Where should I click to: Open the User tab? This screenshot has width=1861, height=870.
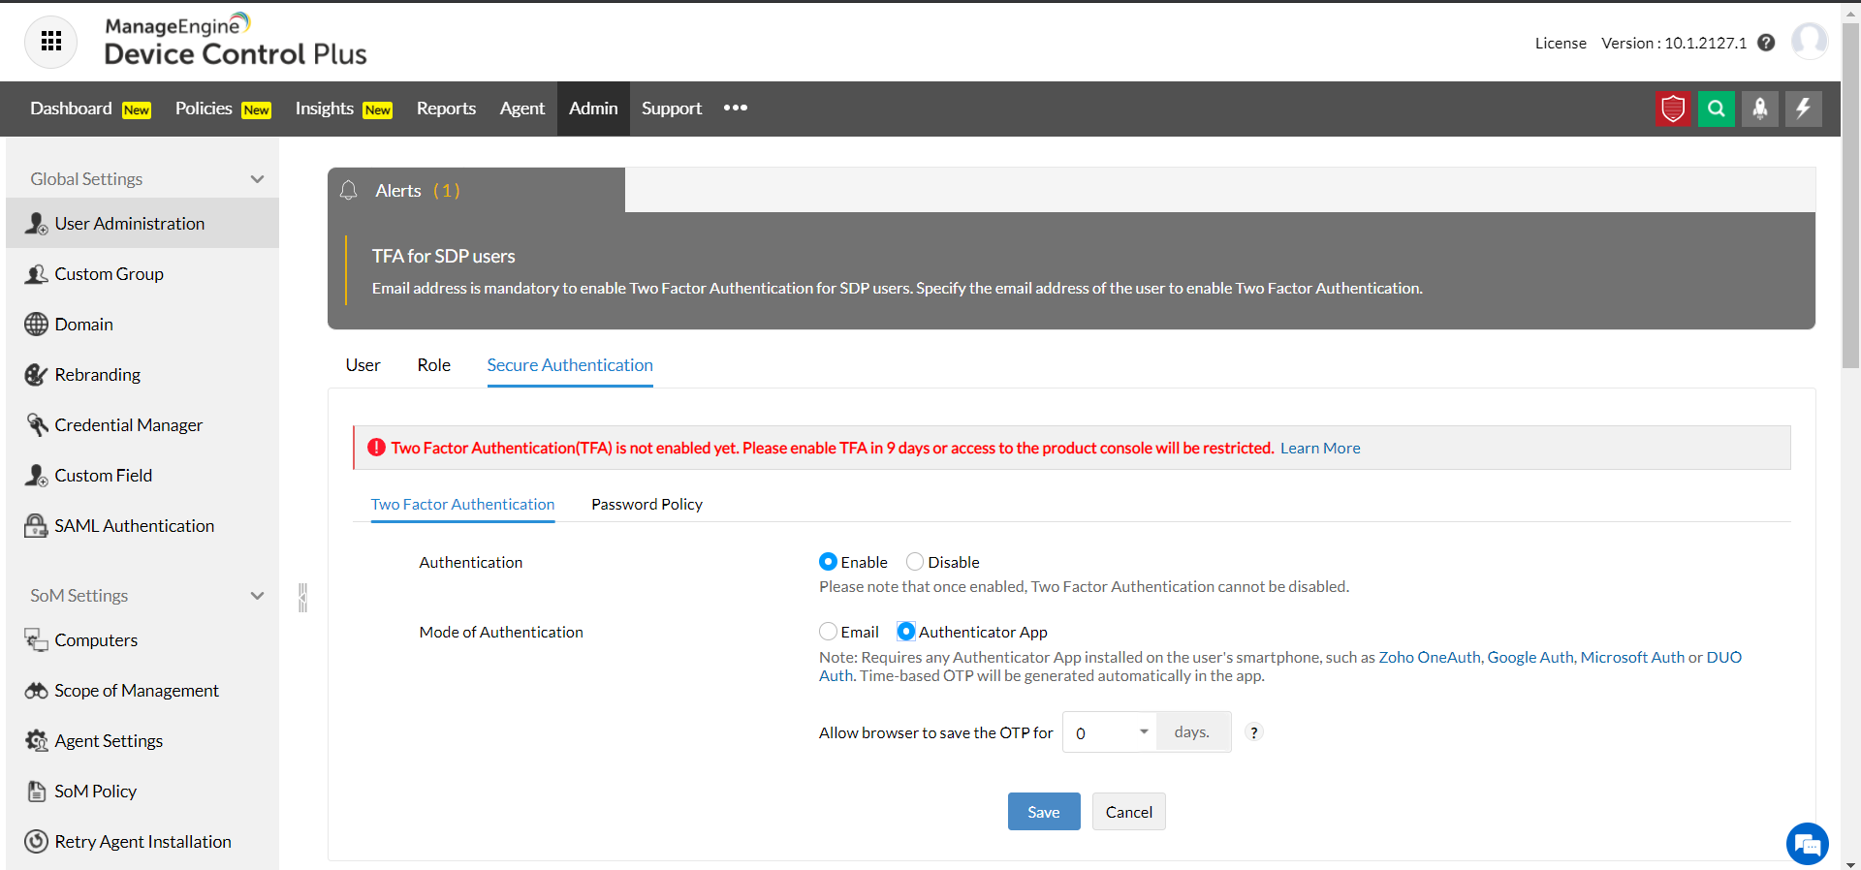pyautogui.click(x=363, y=365)
